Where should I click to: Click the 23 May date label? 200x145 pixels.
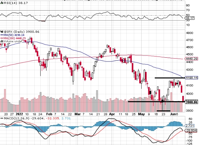click(x=163, y=114)
